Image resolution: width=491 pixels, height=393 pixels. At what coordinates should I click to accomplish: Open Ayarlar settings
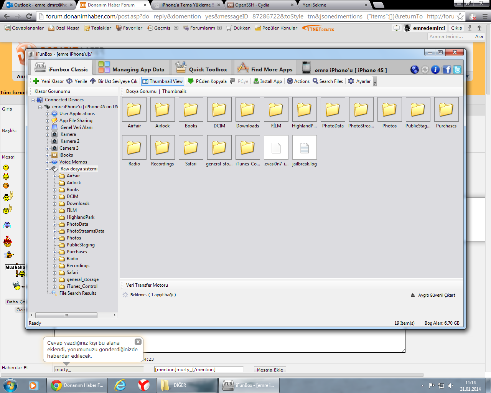[x=359, y=81]
